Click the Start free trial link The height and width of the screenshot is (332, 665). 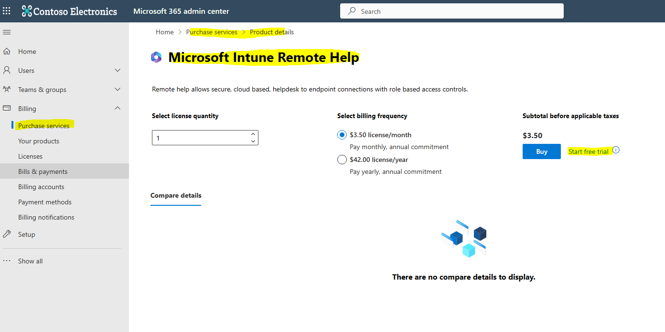[589, 151]
